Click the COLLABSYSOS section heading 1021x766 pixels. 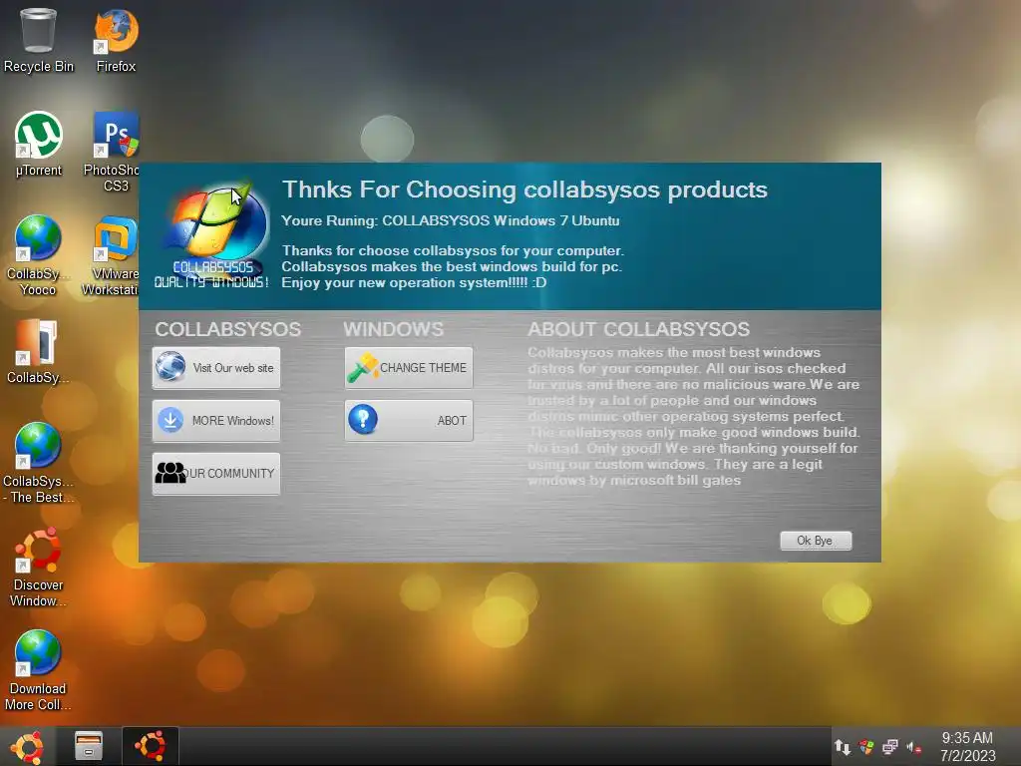[228, 329]
